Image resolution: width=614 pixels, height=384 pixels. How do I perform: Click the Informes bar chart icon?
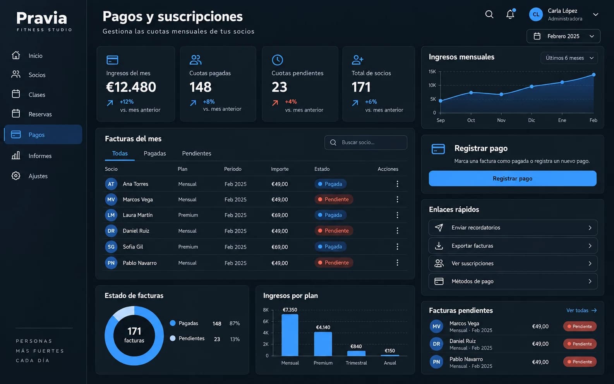[x=16, y=155]
